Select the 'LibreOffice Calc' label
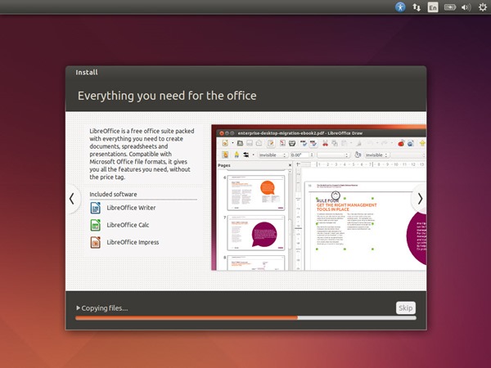The width and height of the screenshot is (491, 368). [x=128, y=225]
